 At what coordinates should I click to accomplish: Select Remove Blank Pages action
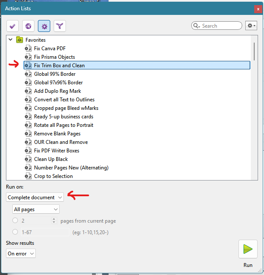[57, 134]
